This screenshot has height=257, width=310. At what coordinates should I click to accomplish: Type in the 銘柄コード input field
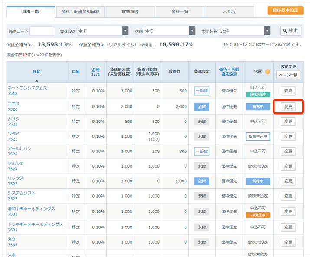pyautogui.click(x=42, y=31)
